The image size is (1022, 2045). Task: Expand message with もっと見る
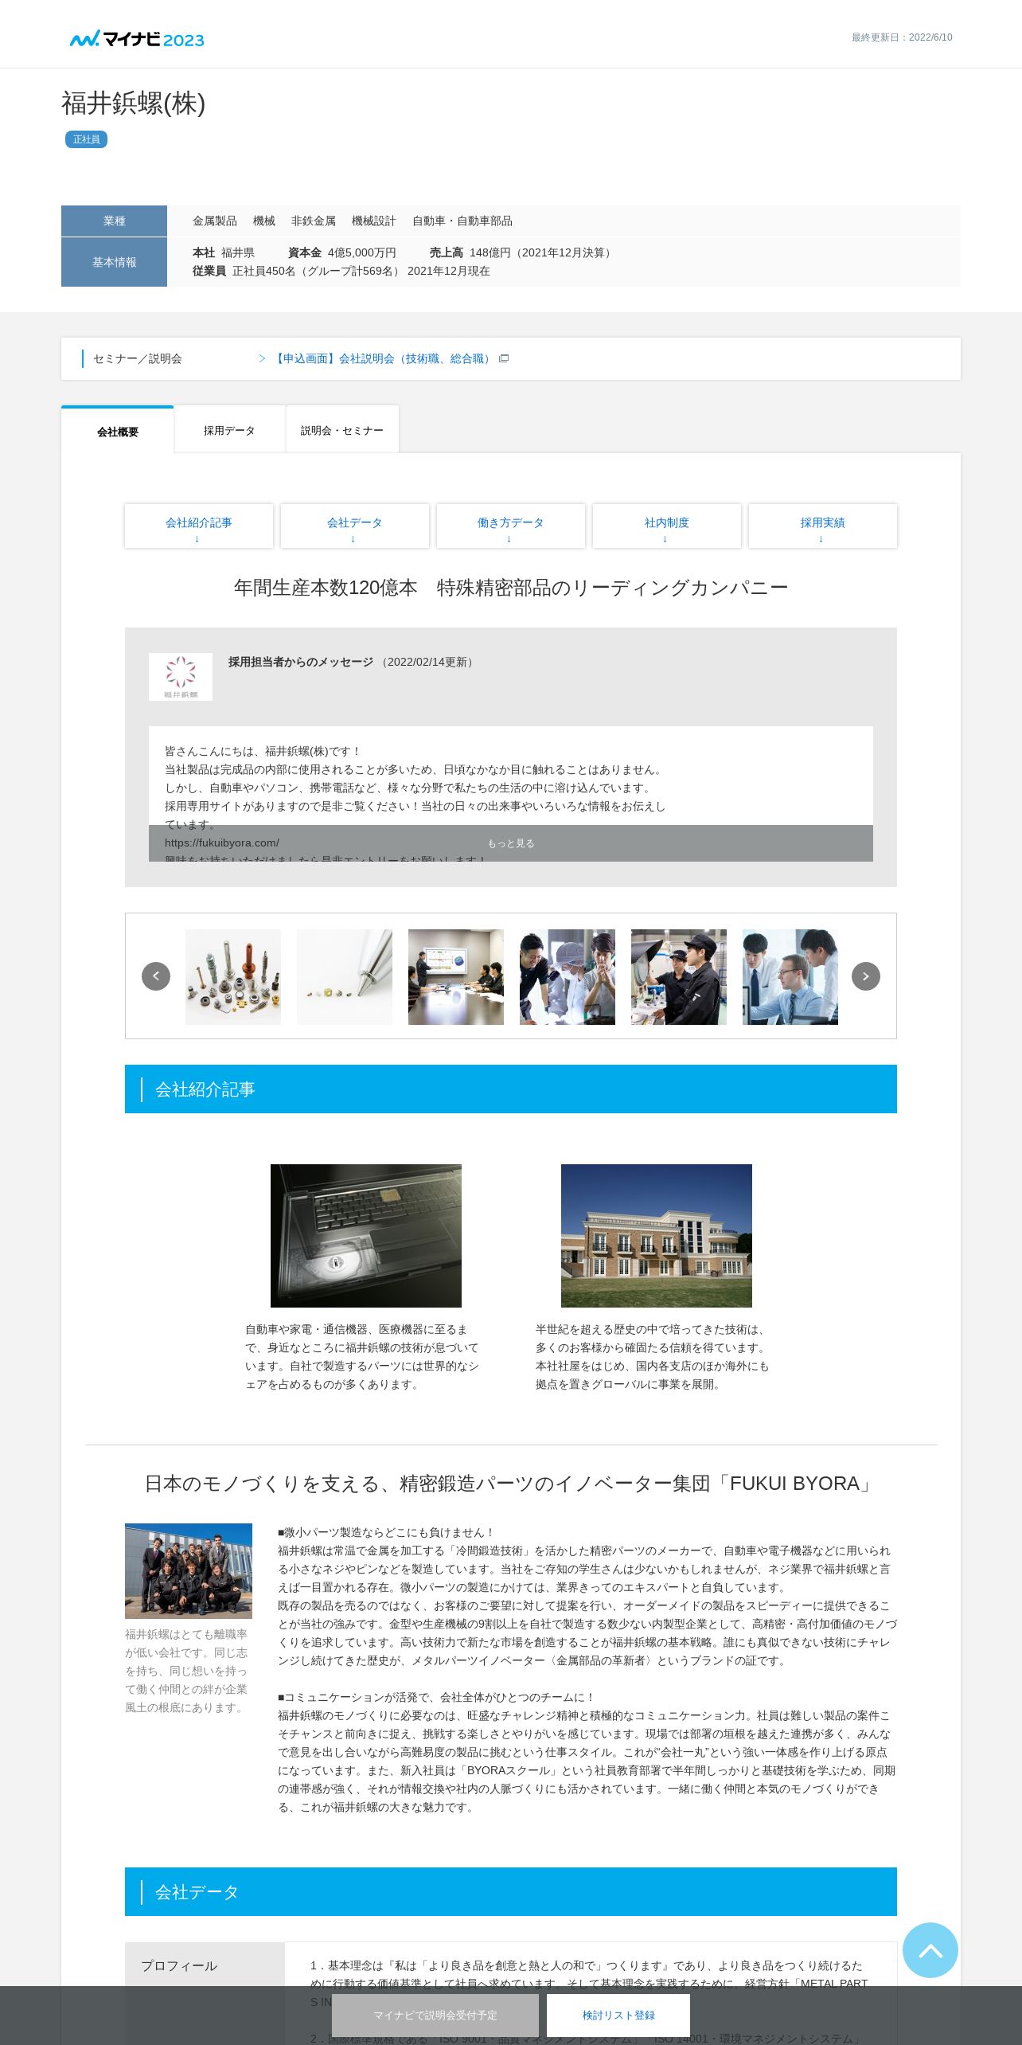[x=511, y=843]
